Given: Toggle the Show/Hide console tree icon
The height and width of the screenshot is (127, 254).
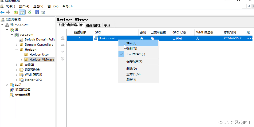Looking at the screenshot, I should coord(22,12).
